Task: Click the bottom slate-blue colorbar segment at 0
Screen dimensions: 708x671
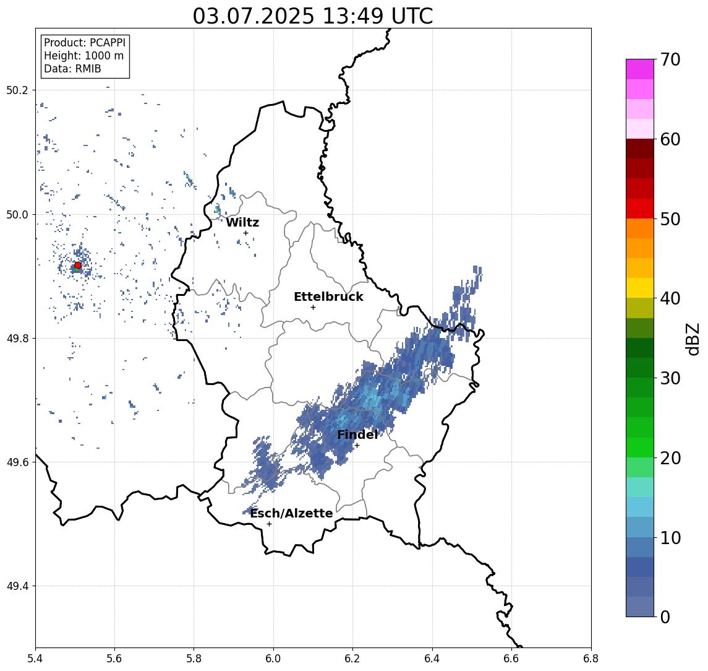Action: (x=640, y=607)
